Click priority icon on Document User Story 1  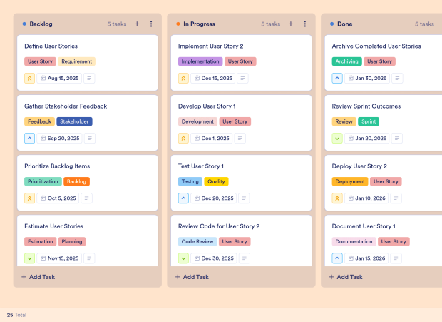[337, 258]
